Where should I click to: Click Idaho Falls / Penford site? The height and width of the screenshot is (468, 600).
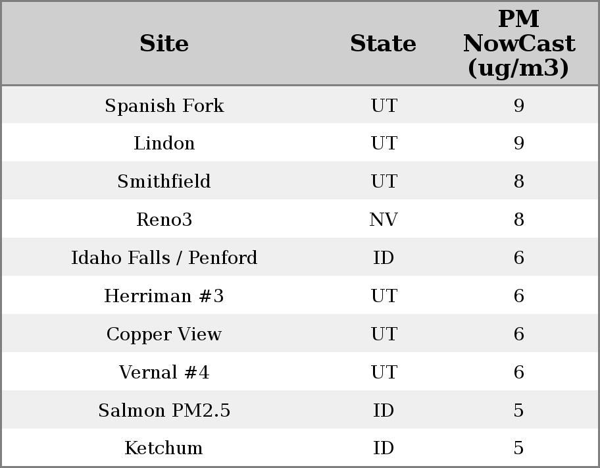[x=164, y=258]
